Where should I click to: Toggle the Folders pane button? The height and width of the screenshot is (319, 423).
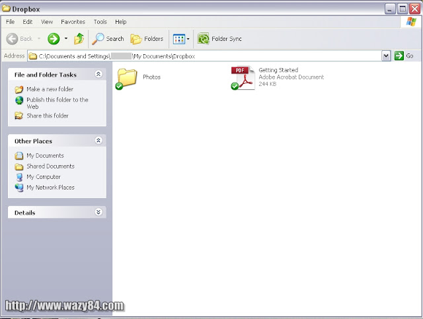point(147,39)
